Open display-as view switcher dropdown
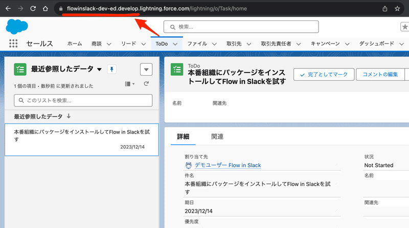 130,84
